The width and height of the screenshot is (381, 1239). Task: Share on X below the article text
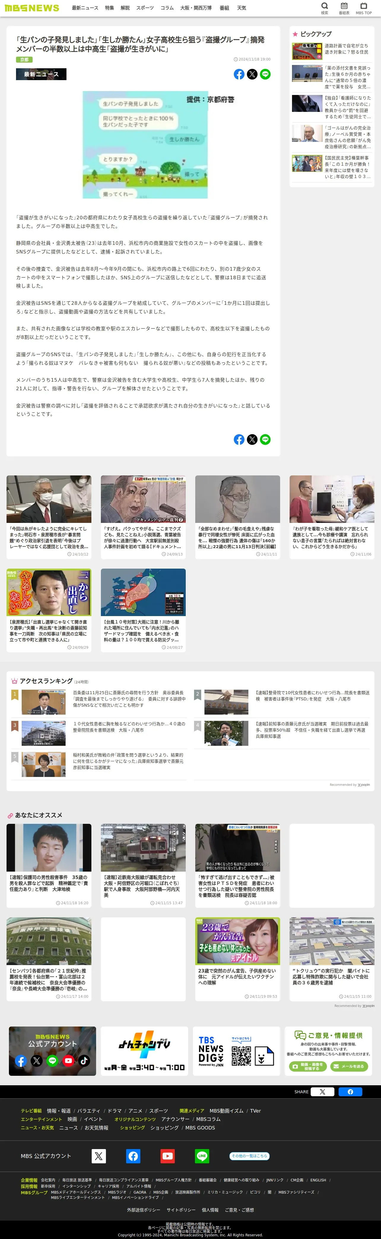click(x=252, y=439)
